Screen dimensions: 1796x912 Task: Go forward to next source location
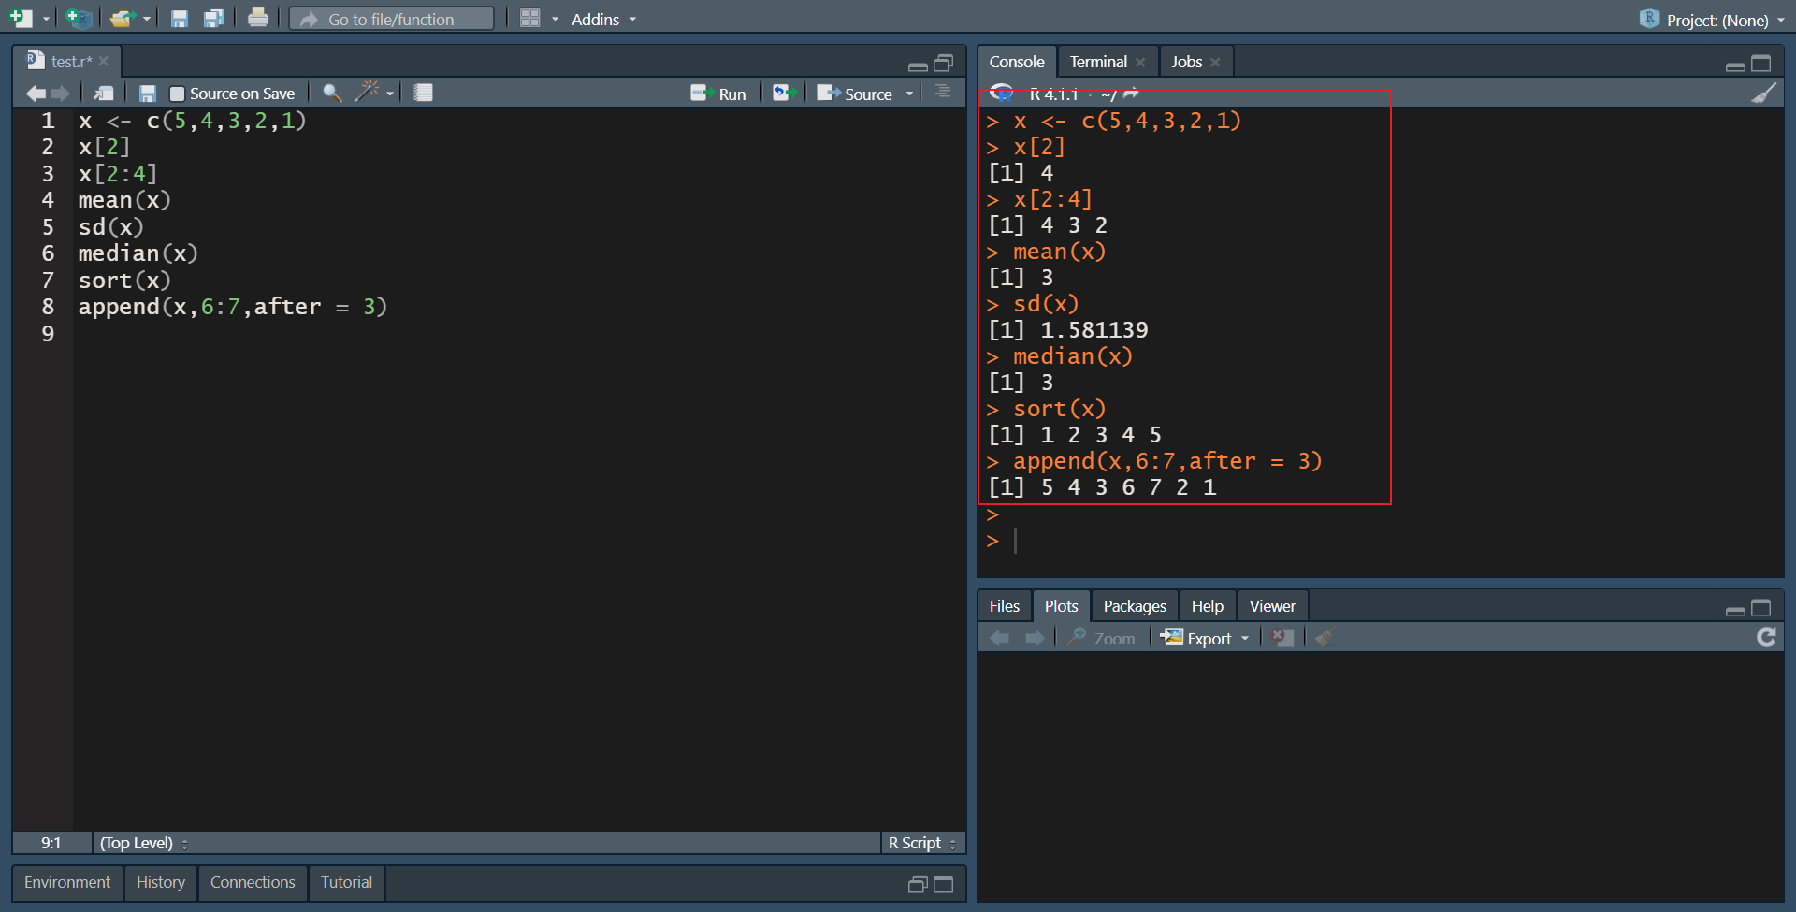coord(61,94)
